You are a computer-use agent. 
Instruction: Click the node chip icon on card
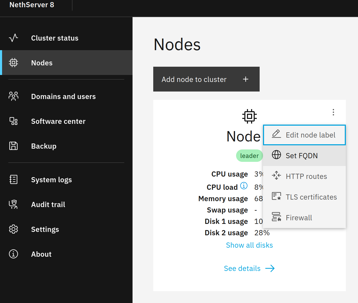tap(249, 116)
